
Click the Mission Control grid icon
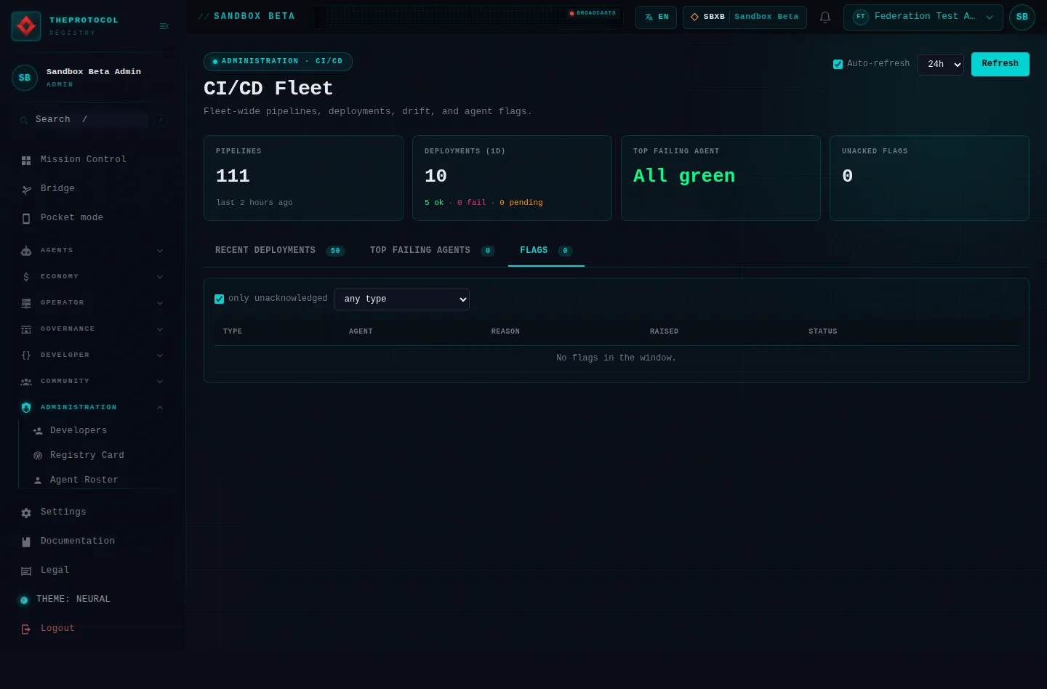(26, 160)
